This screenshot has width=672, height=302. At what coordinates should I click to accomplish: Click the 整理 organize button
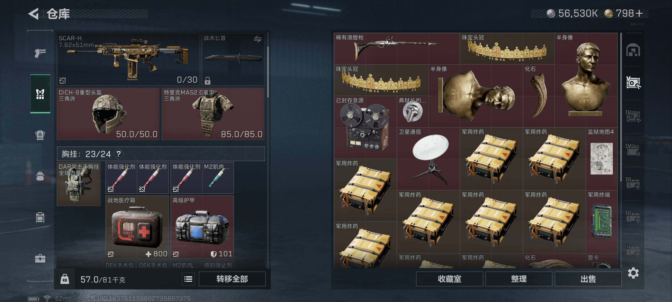[519, 279]
